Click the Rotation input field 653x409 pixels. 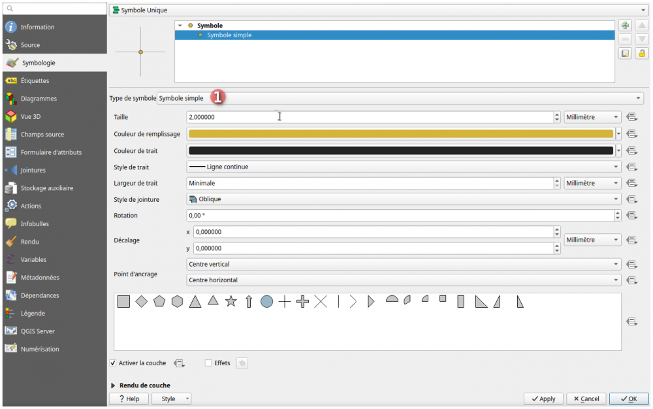(400, 216)
